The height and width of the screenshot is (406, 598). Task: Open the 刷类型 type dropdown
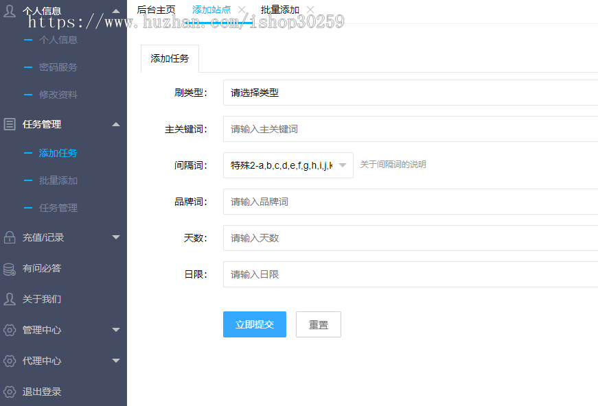coord(411,93)
